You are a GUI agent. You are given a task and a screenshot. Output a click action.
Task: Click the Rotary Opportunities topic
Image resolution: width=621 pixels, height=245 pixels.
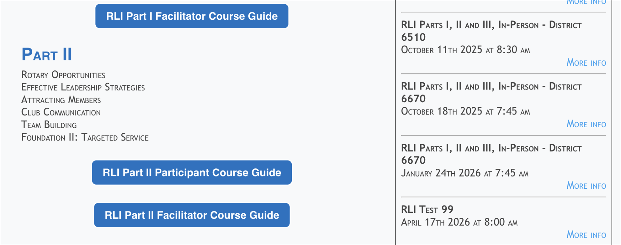point(63,75)
